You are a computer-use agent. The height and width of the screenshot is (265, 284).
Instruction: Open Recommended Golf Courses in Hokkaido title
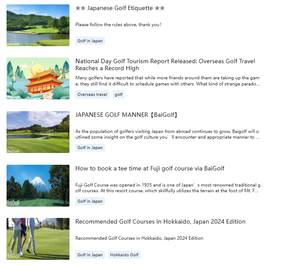(x=160, y=221)
